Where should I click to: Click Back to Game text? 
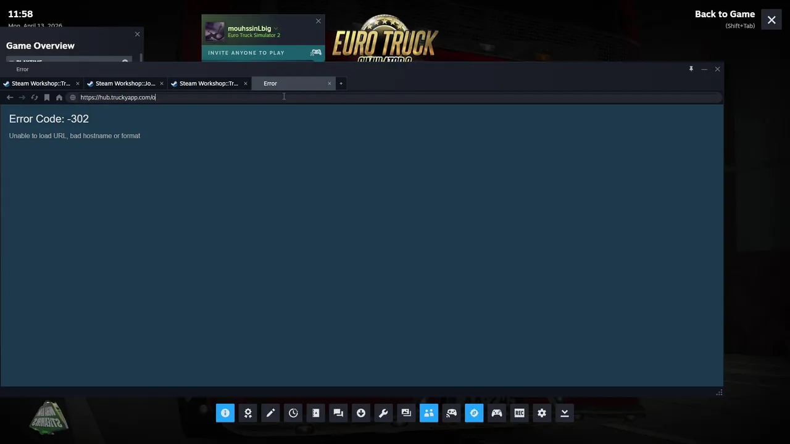tap(725, 14)
